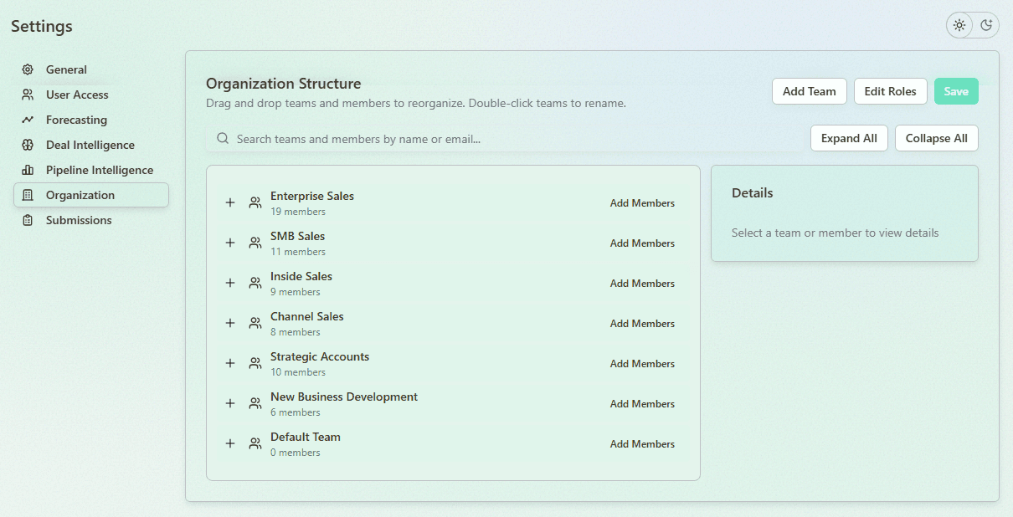This screenshot has height=517, width=1013.
Task: Add Members to Inside Sales
Action: click(x=642, y=283)
